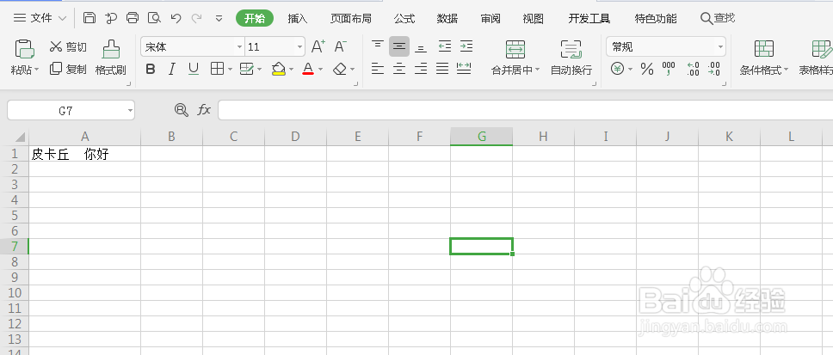Image resolution: width=833 pixels, height=355 pixels.
Task: Click the increase decimal places icon
Action: coord(693,69)
